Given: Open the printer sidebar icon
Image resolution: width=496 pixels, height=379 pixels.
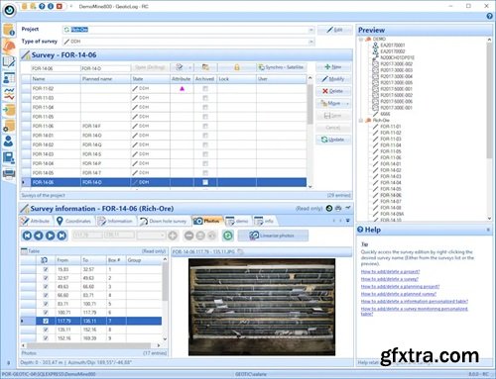Looking at the screenshot, I should tap(9, 173).
